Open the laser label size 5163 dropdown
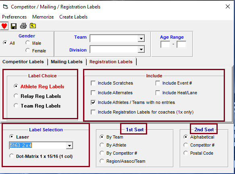 69,145
